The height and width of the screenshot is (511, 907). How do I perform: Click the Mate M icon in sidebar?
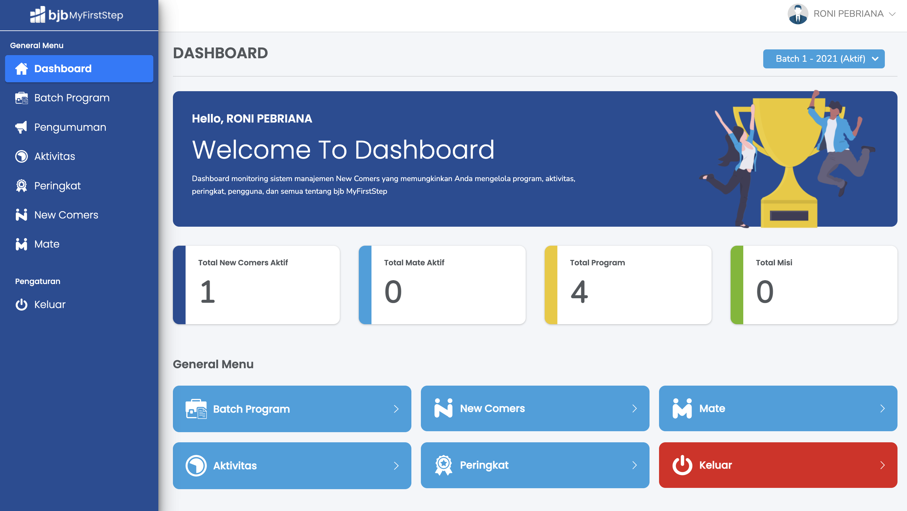21,244
